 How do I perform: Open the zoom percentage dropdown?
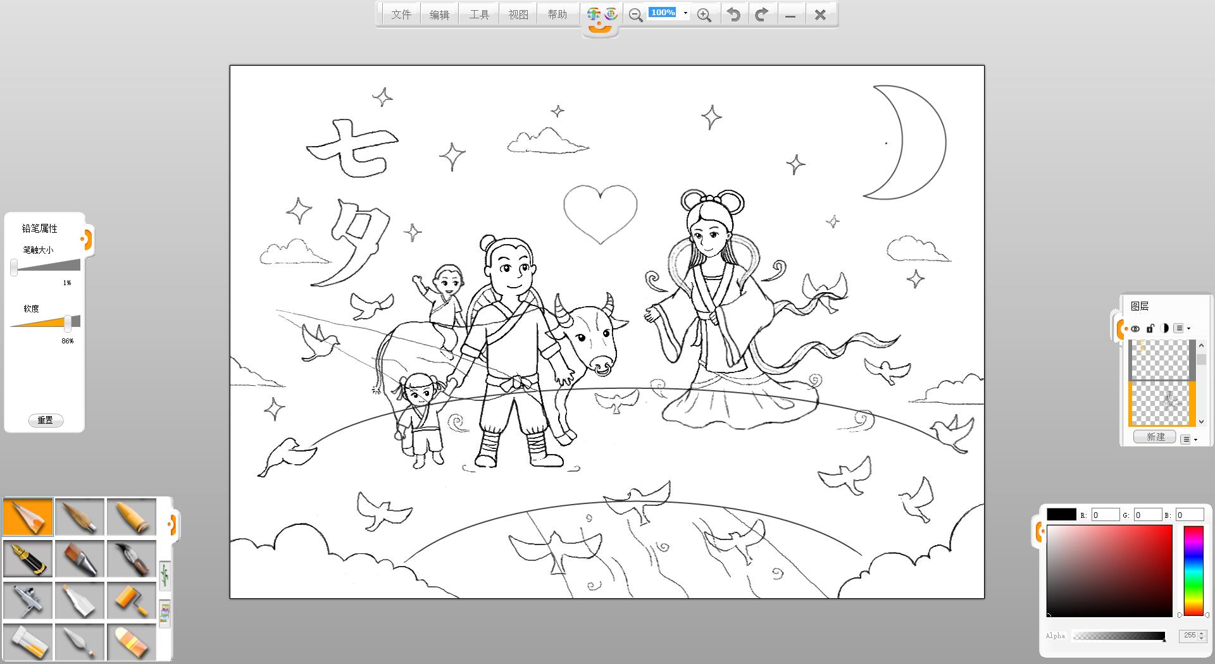[x=685, y=13]
